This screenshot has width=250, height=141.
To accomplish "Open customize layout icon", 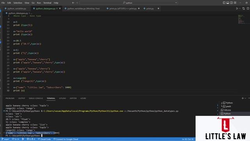I will 235,3.
